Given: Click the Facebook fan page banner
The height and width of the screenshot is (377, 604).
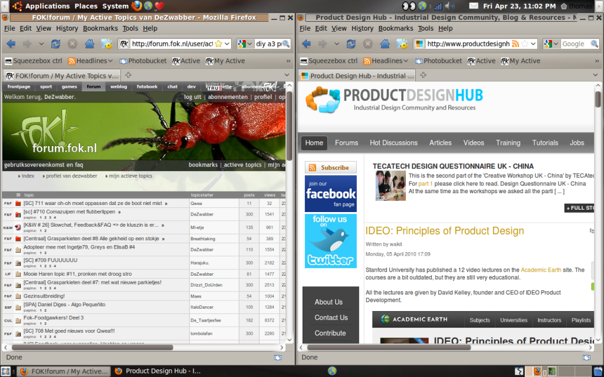Looking at the screenshot, I should click(330, 193).
